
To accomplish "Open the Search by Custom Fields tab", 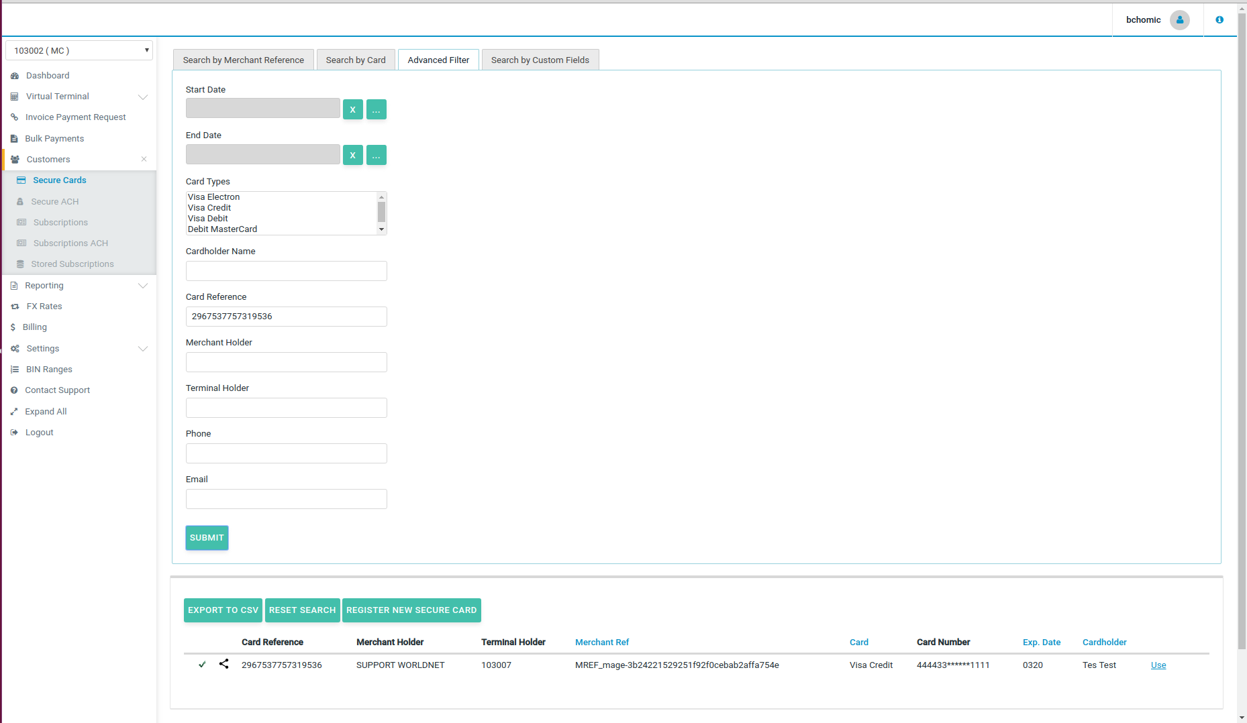I will (x=540, y=60).
